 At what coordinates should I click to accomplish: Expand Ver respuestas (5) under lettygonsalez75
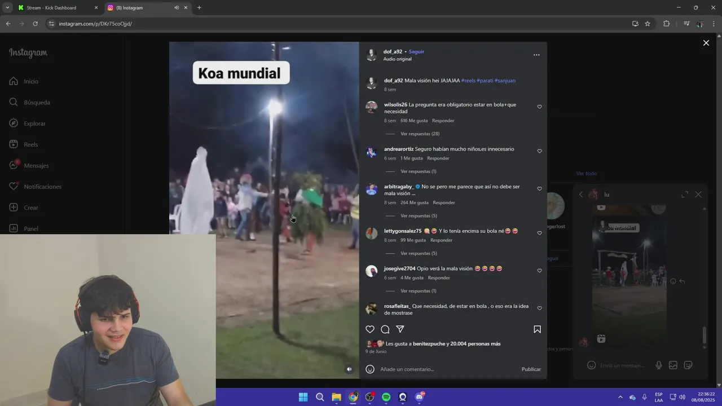[419, 253]
